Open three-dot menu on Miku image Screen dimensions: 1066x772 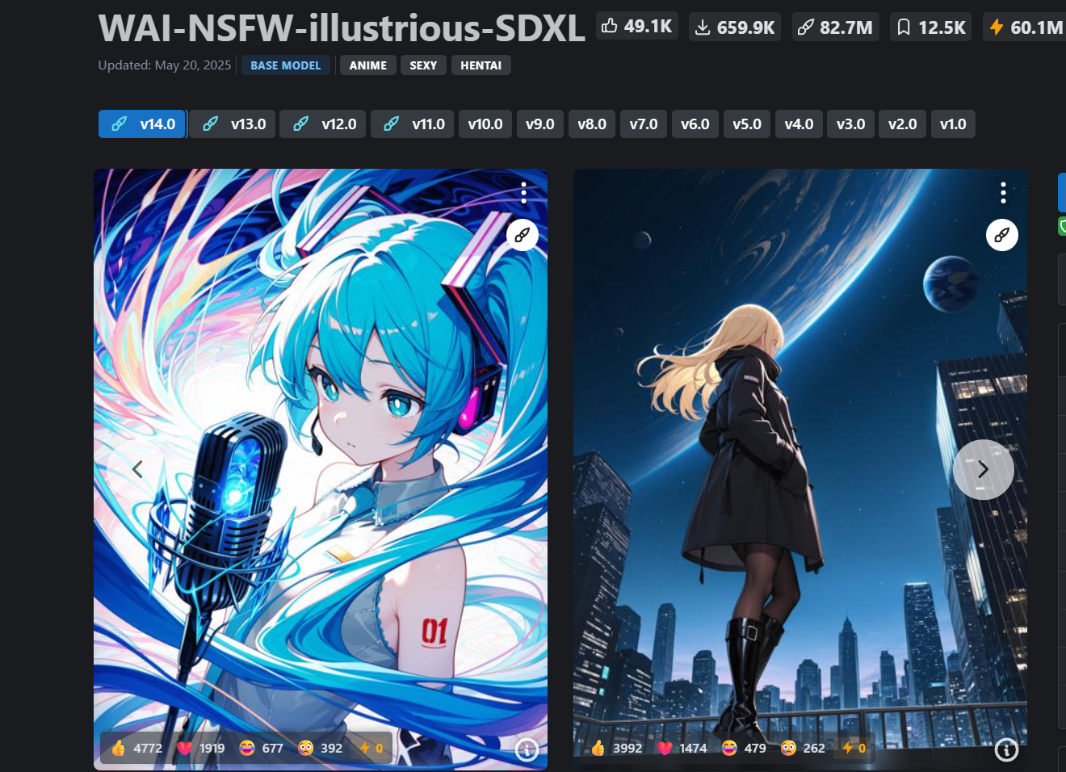tap(523, 192)
